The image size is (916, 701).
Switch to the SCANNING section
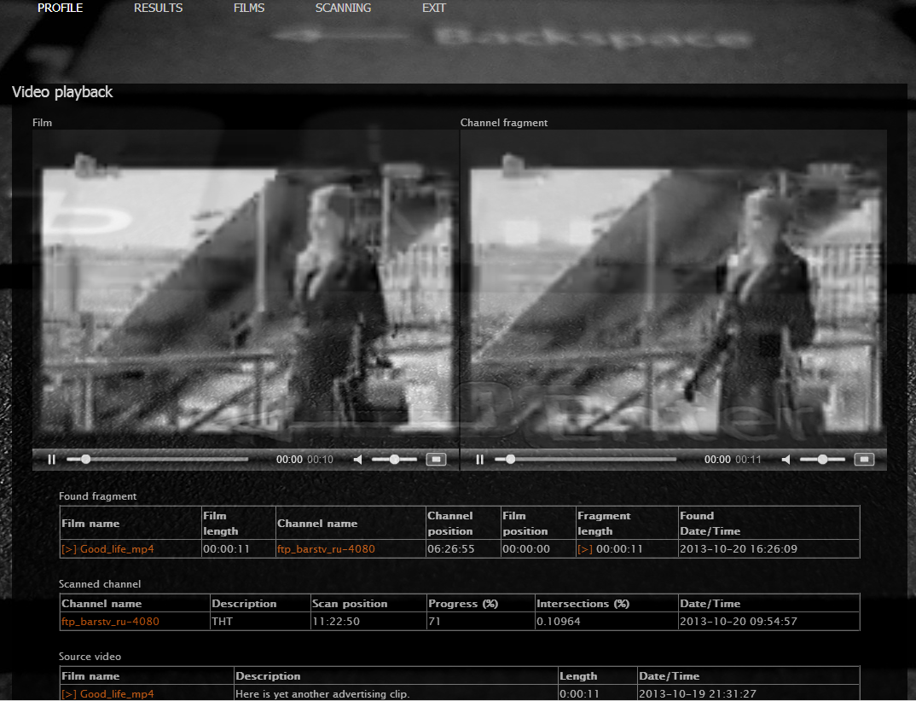(x=343, y=9)
